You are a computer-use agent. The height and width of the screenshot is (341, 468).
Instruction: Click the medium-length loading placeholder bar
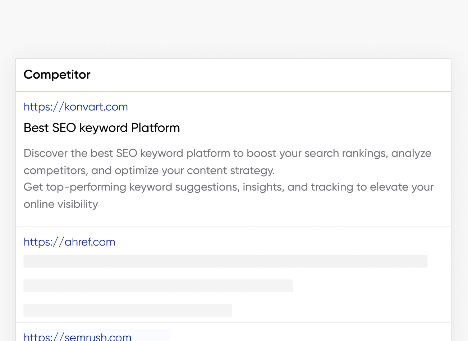pos(158,286)
